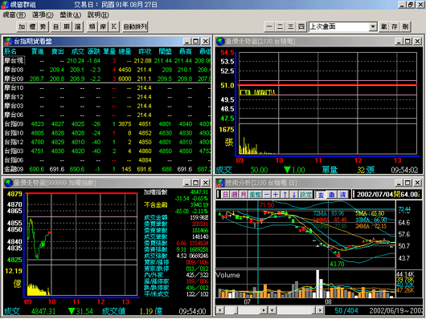Click the K chart toolbar button
The height and width of the screenshot is (319, 426).
pyautogui.click(x=113, y=26)
